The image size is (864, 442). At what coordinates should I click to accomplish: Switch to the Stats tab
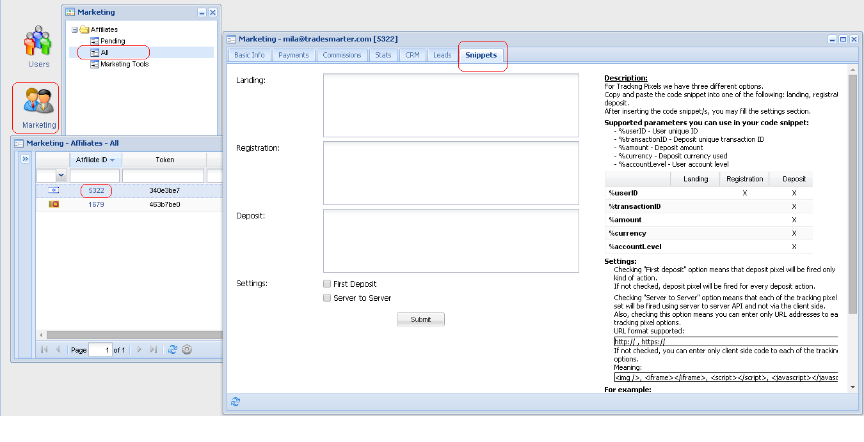click(383, 55)
